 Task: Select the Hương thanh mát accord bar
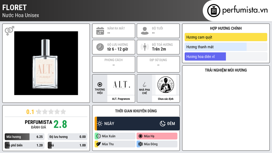(x=226, y=47)
